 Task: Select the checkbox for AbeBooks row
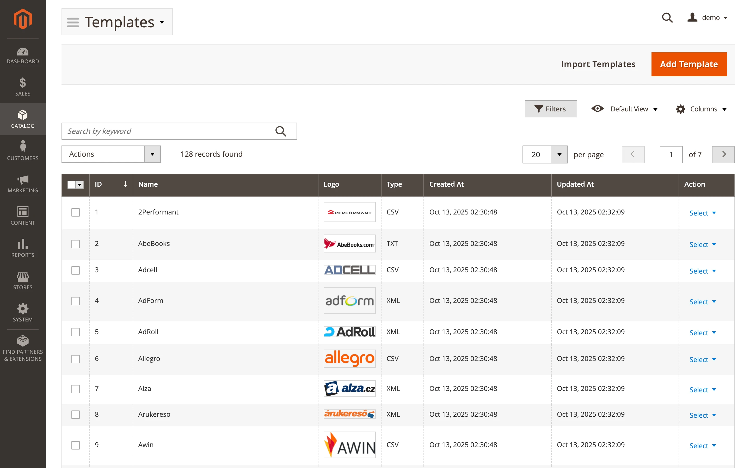[x=75, y=244]
